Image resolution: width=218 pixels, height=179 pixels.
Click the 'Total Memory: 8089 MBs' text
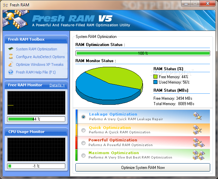[x=174, y=104]
